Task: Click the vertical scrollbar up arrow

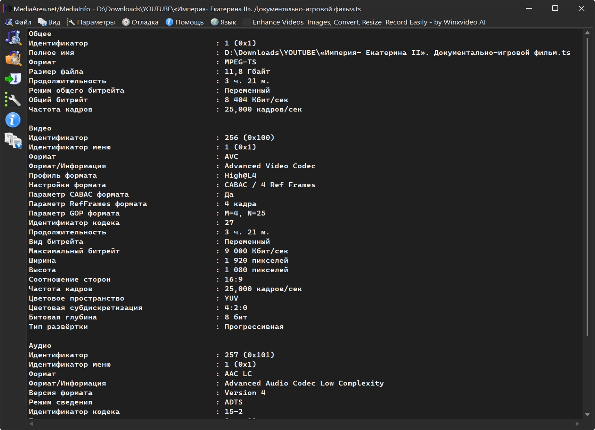Action: (587, 33)
